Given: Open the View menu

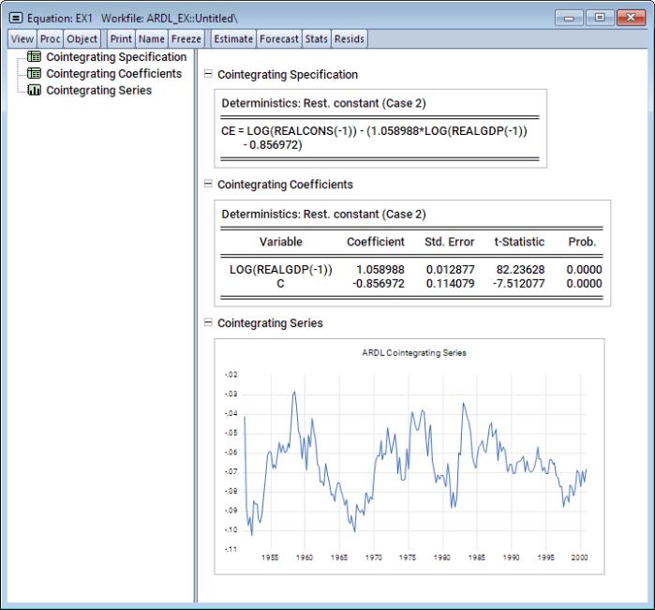Looking at the screenshot, I should (x=22, y=38).
